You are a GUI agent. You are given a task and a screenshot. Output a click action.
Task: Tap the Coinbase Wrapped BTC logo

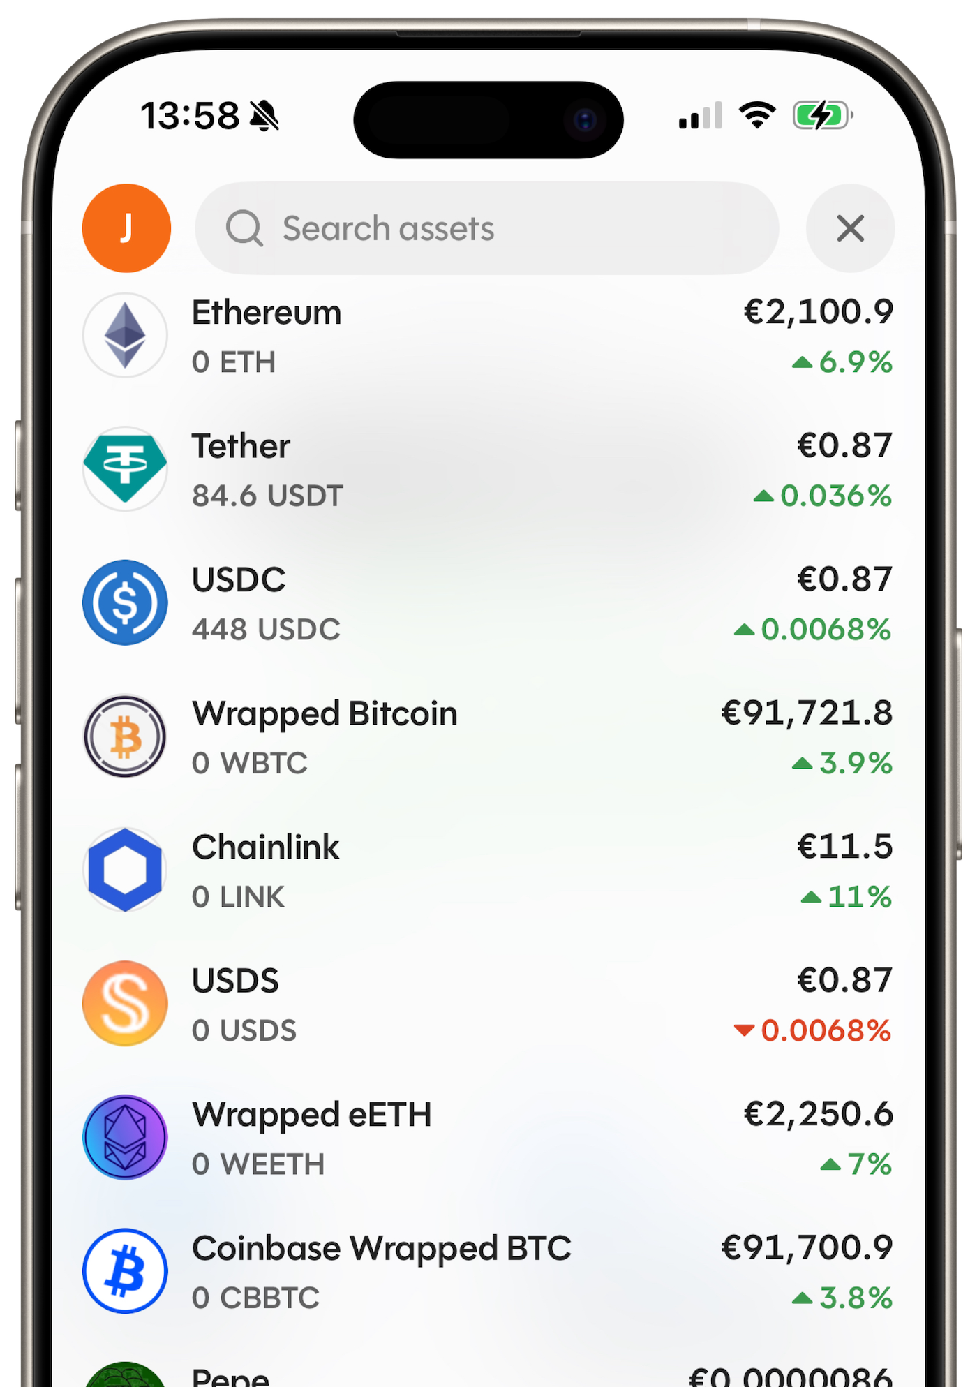point(125,1271)
